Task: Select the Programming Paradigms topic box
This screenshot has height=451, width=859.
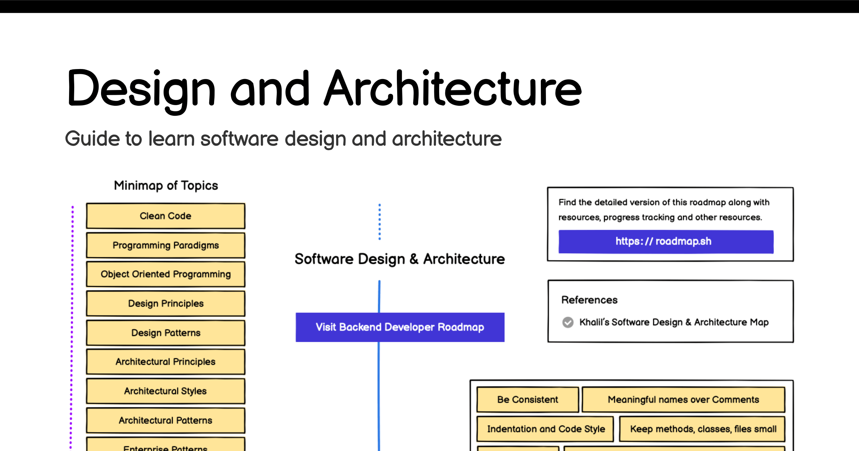Action: coord(165,245)
